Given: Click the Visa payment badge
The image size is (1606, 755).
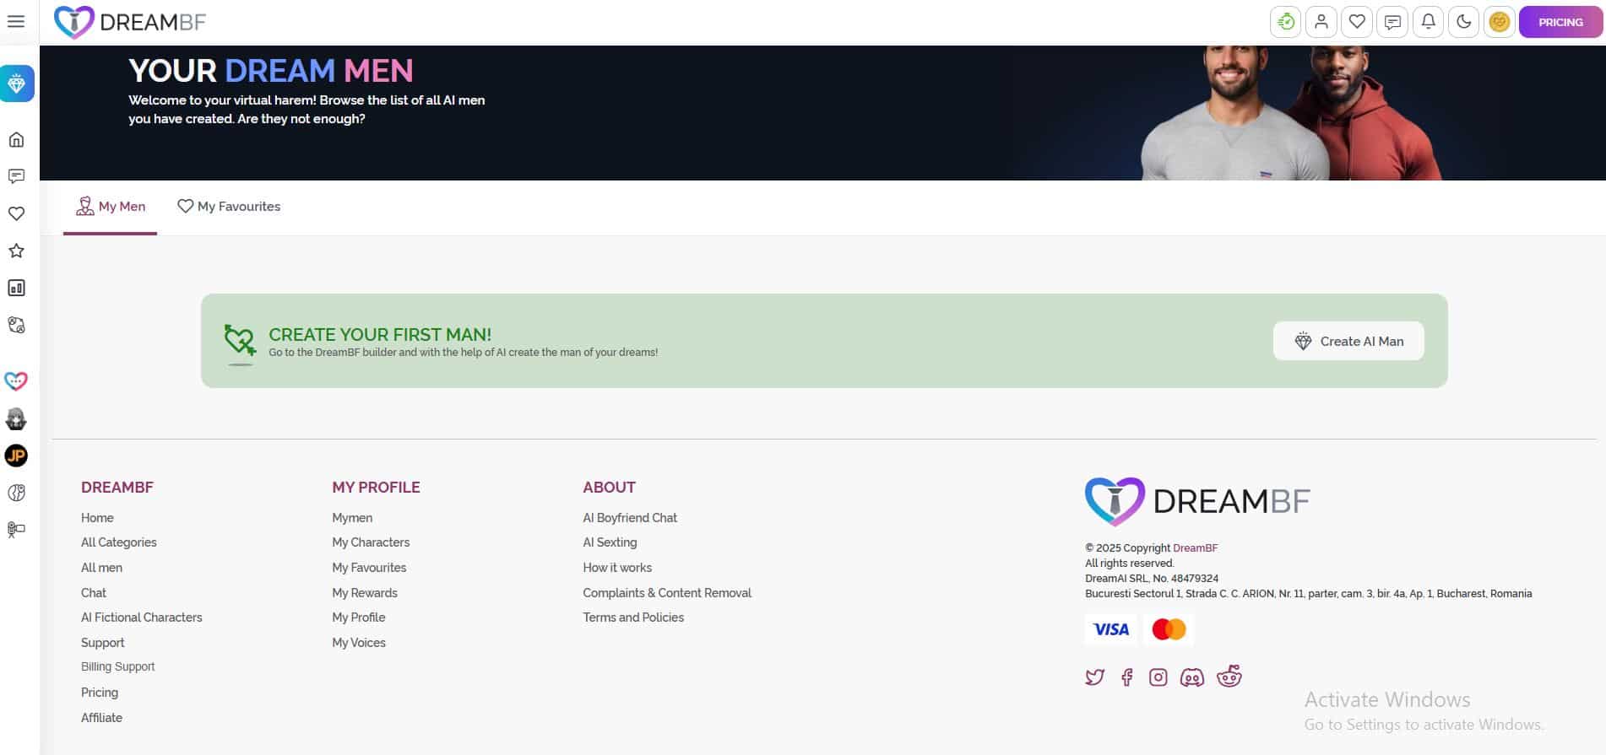Looking at the screenshot, I should click(x=1110, y=629).
